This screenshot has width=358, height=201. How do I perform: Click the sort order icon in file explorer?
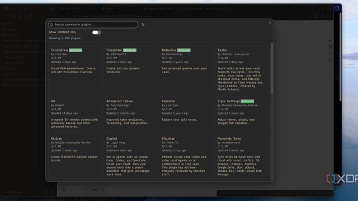(26, 16)
